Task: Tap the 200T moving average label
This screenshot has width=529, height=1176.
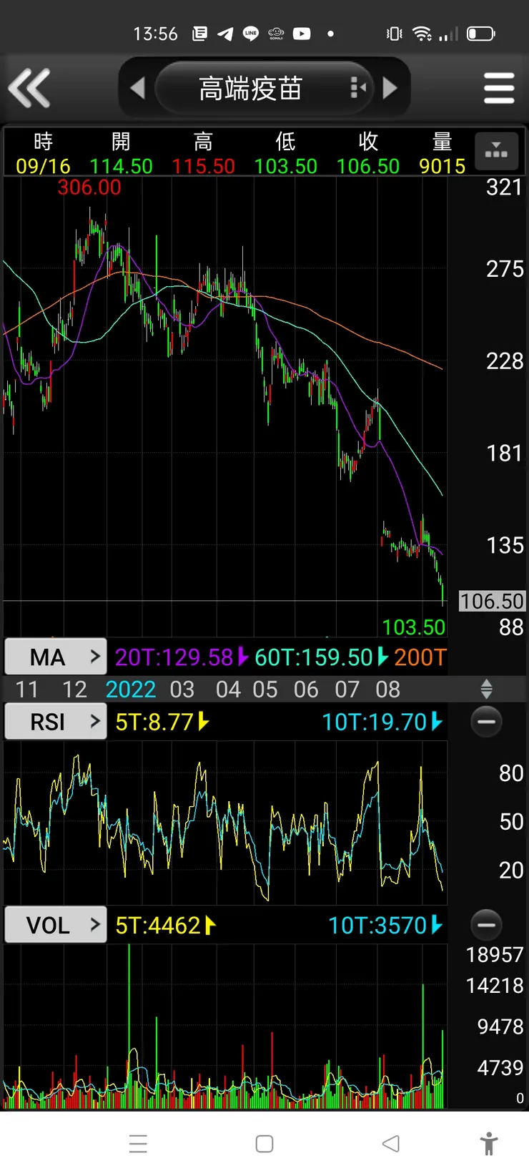Action: point(420,657)
